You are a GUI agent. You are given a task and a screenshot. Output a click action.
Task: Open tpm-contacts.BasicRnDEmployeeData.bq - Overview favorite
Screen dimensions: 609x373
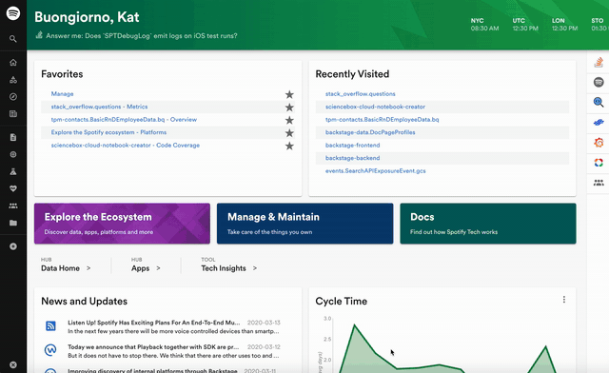point(124,120)
